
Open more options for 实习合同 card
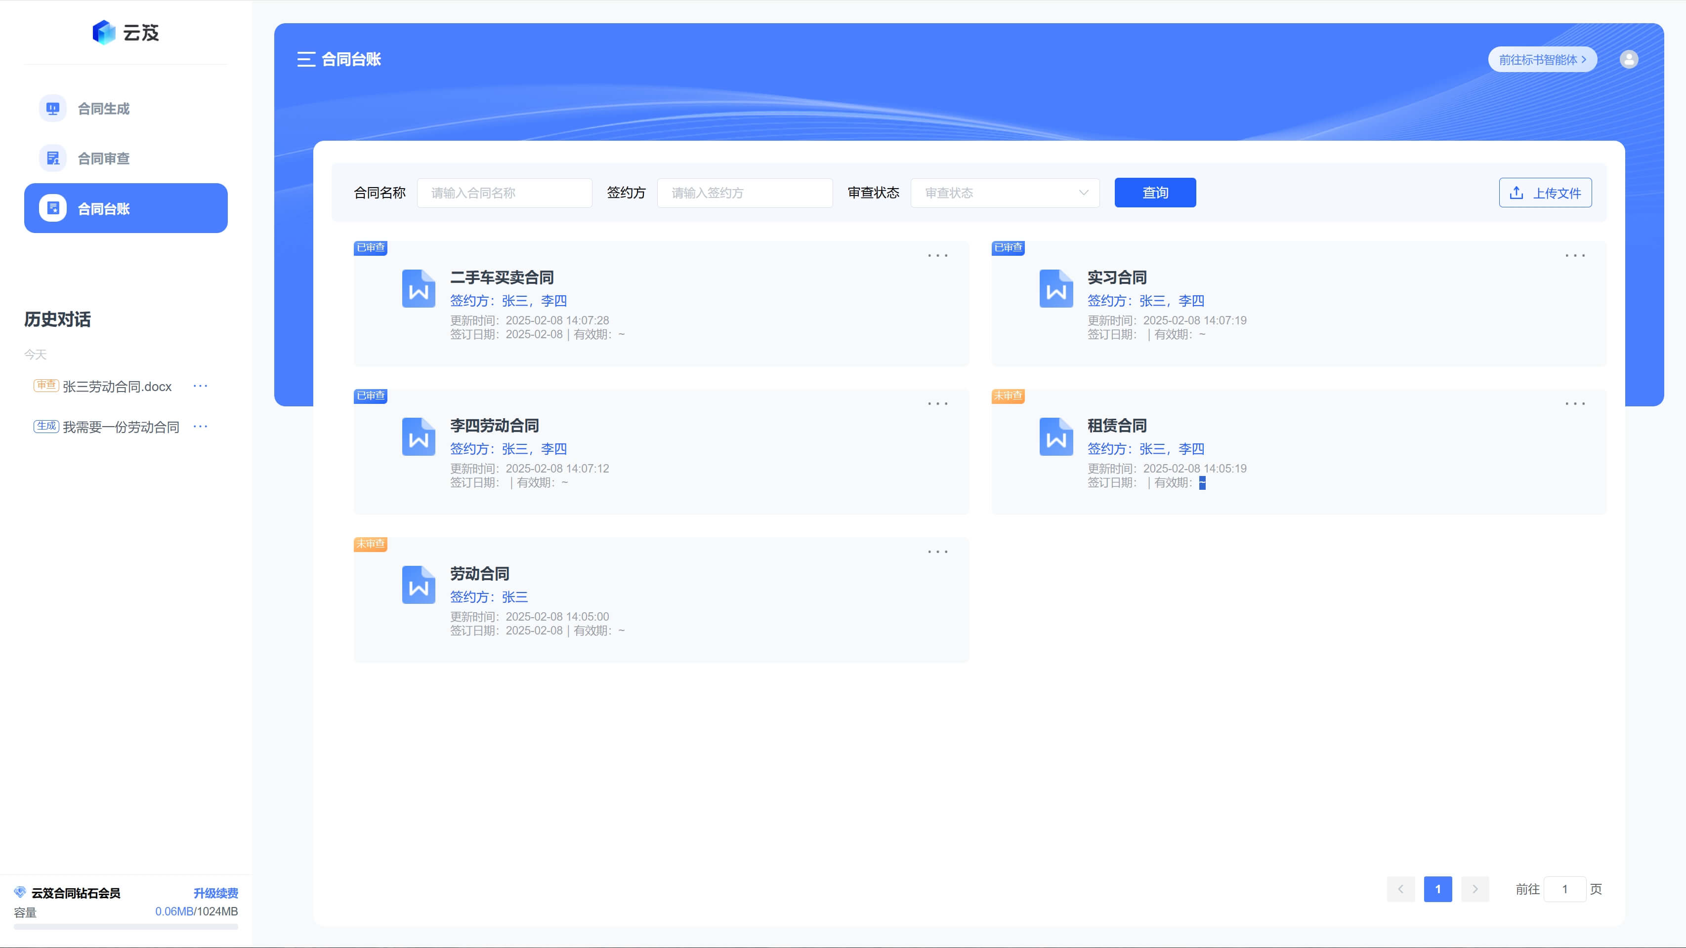(x=1575, y=256)
